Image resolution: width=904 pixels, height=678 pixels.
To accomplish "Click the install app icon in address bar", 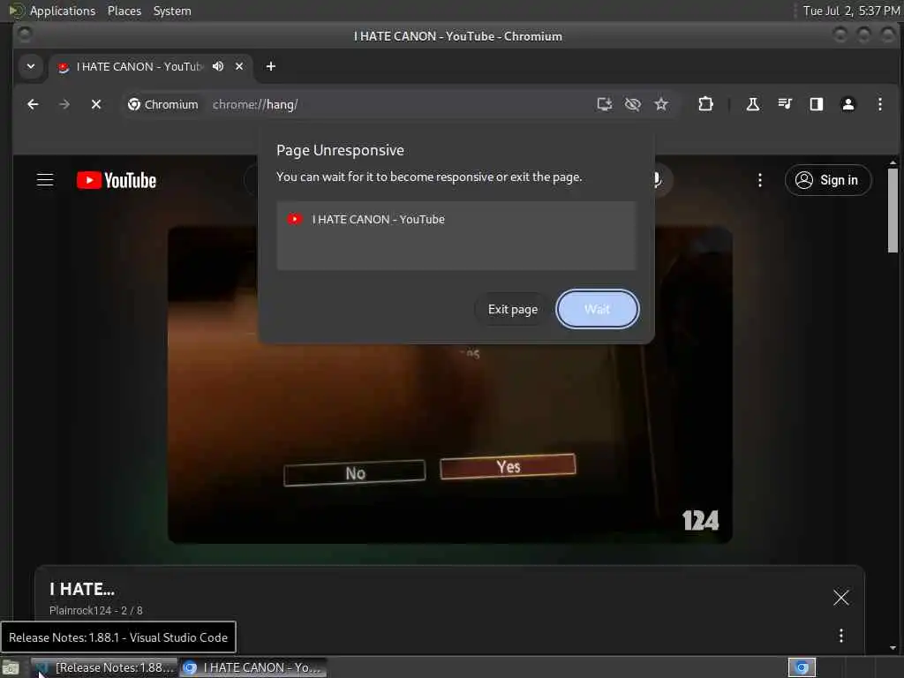I will click(604, 104).
